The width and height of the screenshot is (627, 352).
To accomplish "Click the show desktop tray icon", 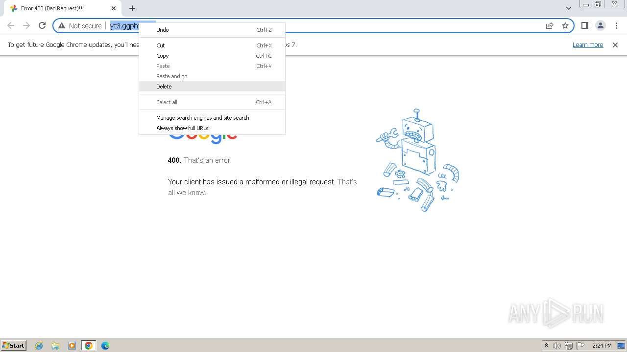I will tap(621, 346).
